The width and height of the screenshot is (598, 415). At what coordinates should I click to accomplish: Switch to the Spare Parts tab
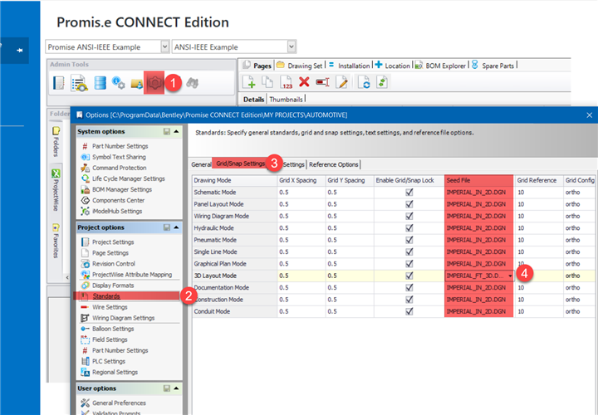pos(493,66)
